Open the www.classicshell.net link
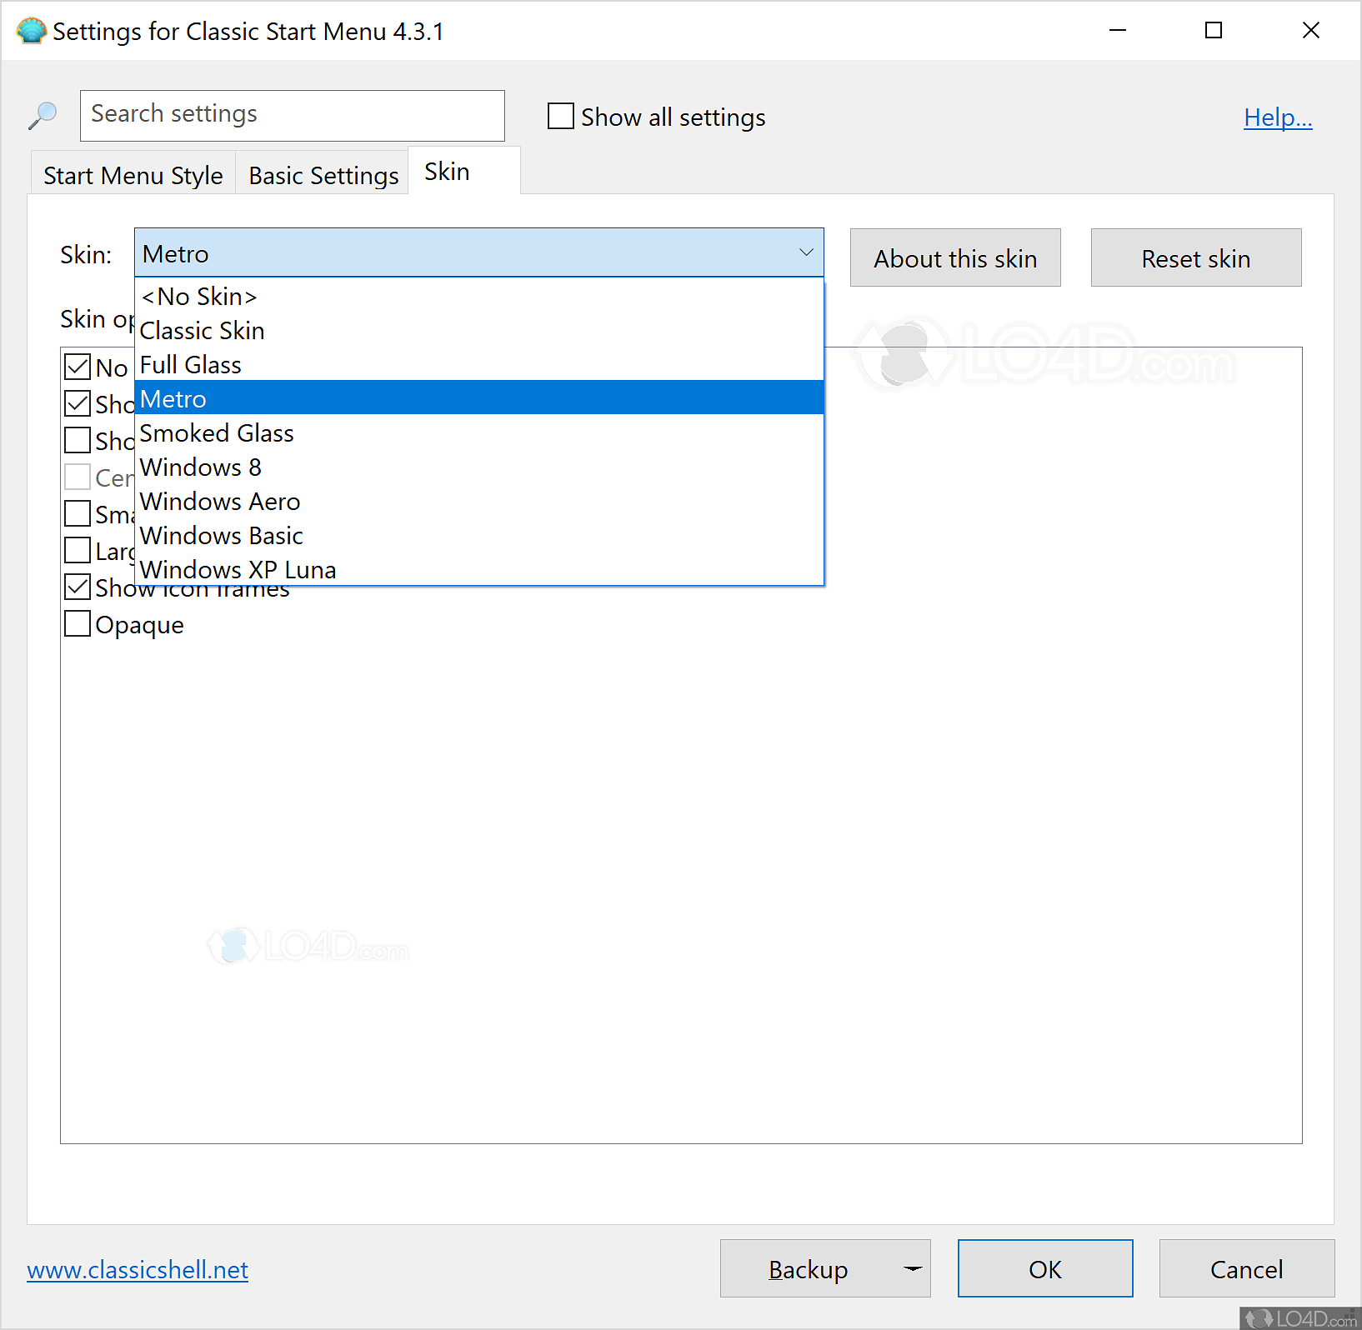 [138, 1270]
